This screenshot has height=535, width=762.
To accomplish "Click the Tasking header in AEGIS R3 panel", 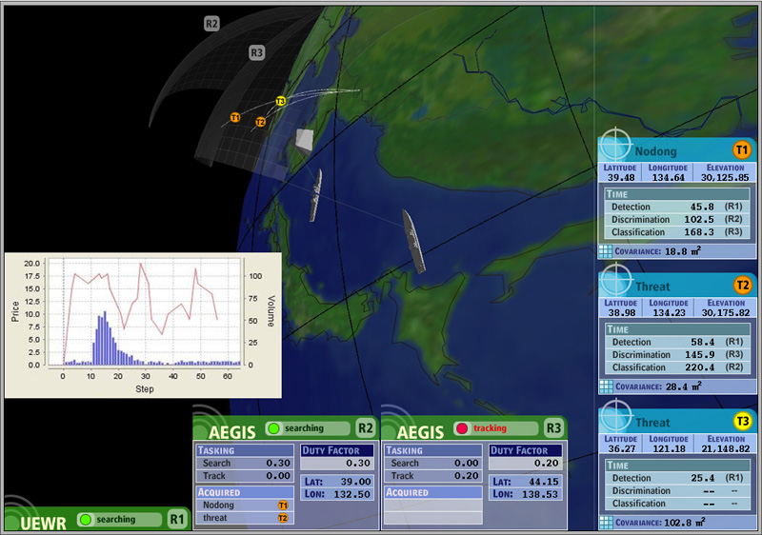I will (x=432, y=450).
